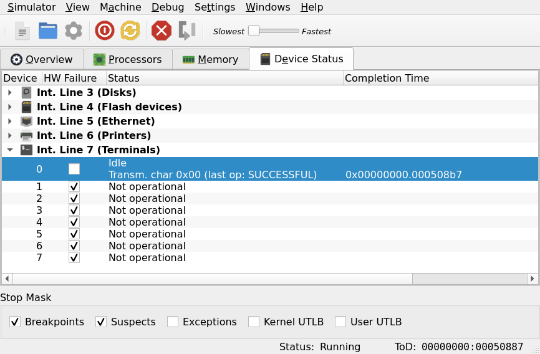Screen dimensions: 540x354
Task: Click the step execution icon
Action: click(x=187, y=31)
